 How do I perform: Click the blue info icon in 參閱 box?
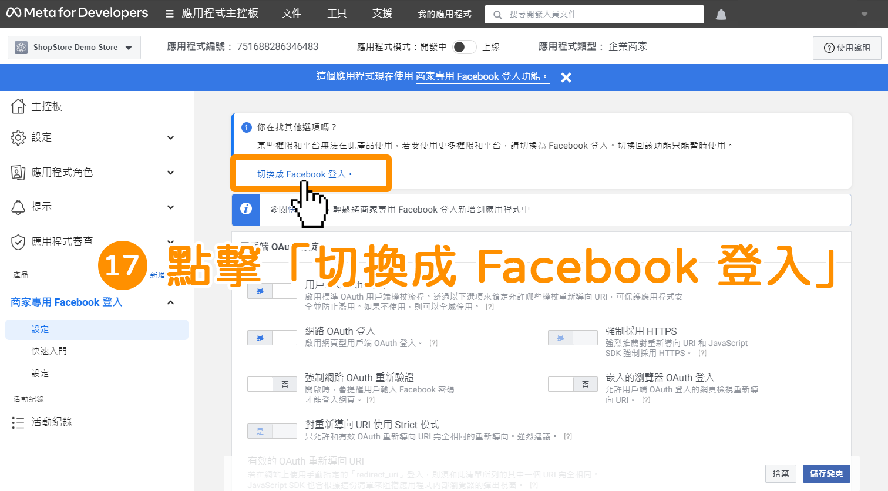tap(246, 209)
